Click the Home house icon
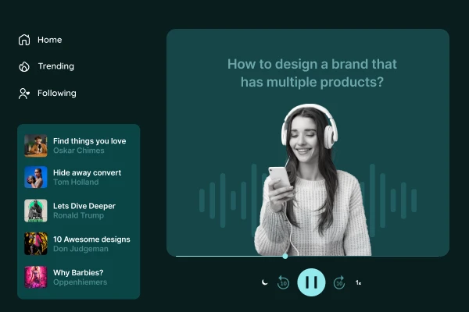469x312 pixels. pos(24,40)
